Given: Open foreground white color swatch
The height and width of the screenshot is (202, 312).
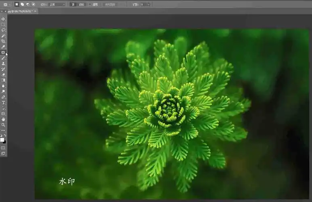Looking at the screenshot, I should (x=2, y=140).
